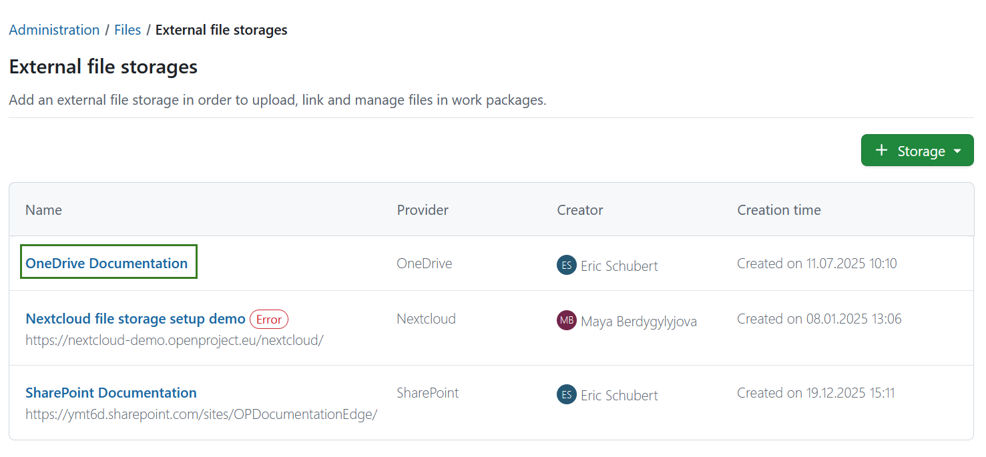Click Maya Berdygylyjova's MB avatar icon
Viewport: 986px width, 457px height.
click(566, 320)
